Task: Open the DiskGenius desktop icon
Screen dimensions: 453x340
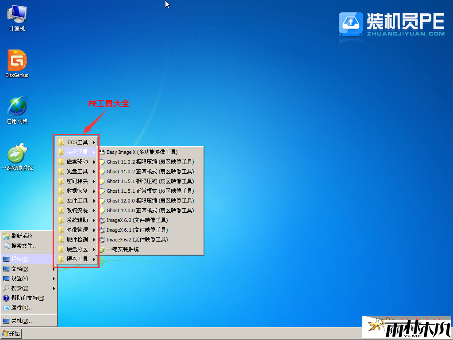Action: click(17, 61)
